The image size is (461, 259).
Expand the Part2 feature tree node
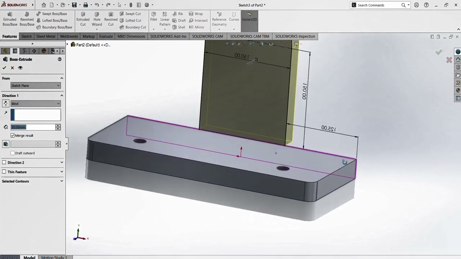coord(67,45)
